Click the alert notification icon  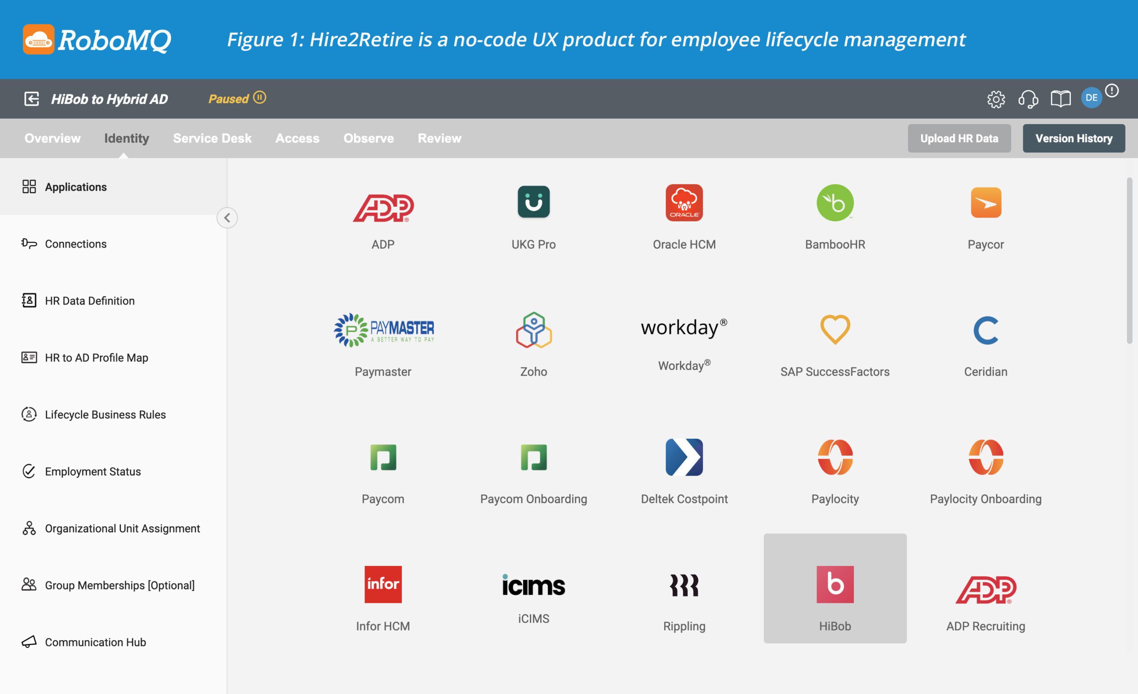pos(1111,91)
